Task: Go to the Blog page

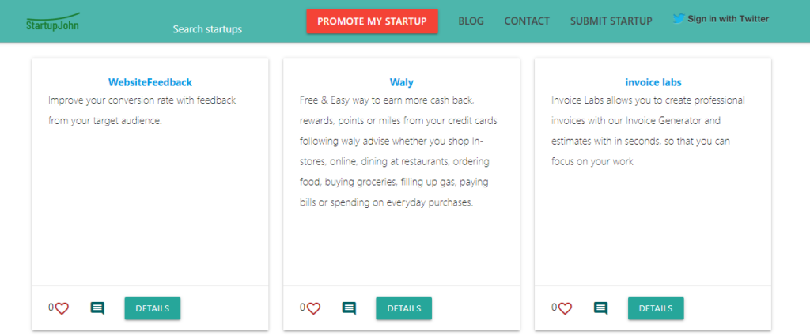Action: (x=471, y=21)
